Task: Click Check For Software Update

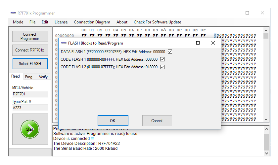Action: [158, 22]
